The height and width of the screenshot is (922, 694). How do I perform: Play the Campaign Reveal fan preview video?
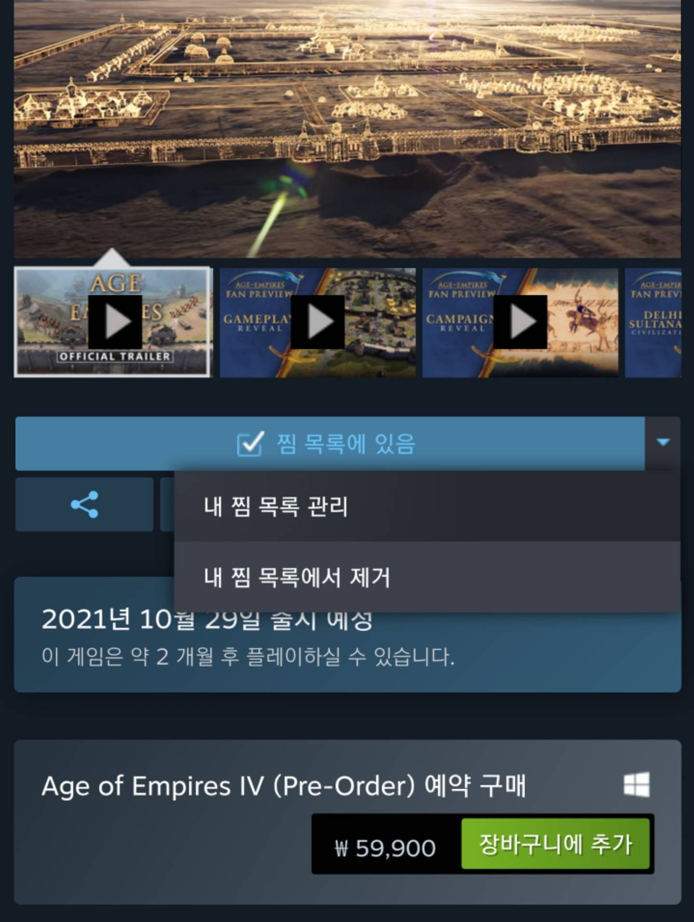coord(520,322)
